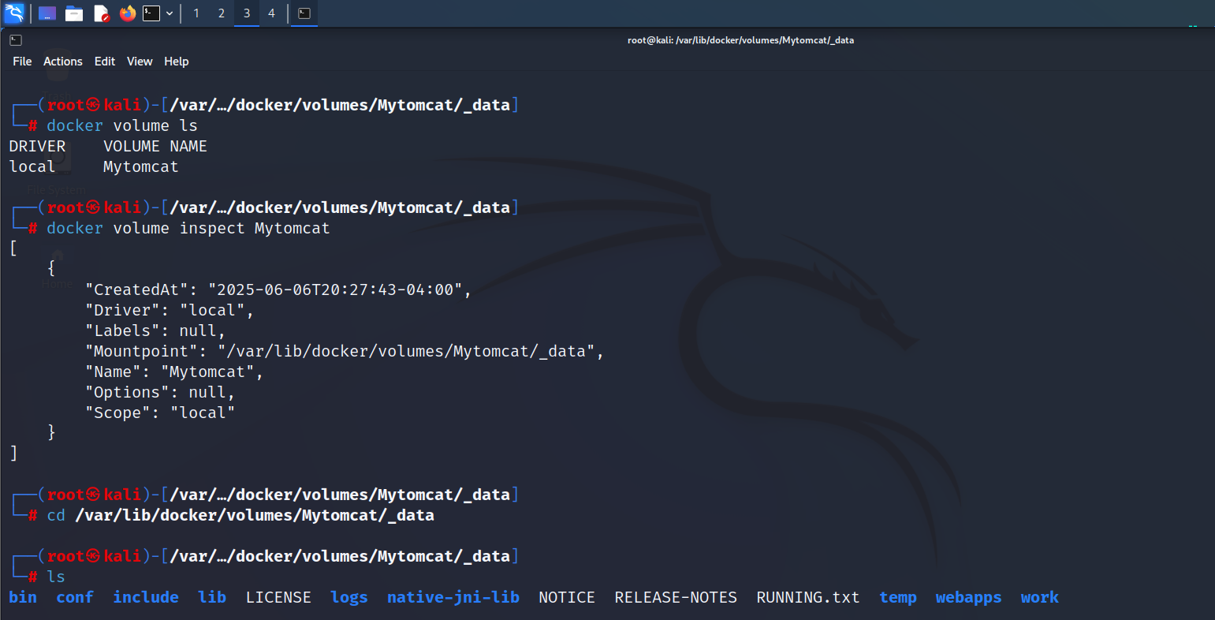This screenshot has width=1215, height=620.
Task: Open the Help menu
Action: click(x=177, y=62)
